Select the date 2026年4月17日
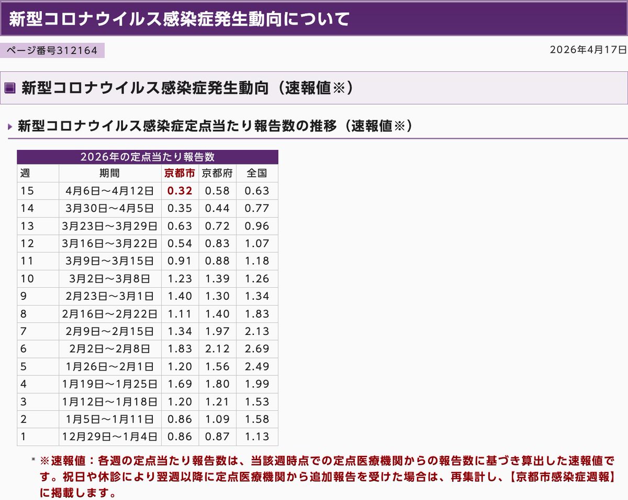 coord(586,51)
